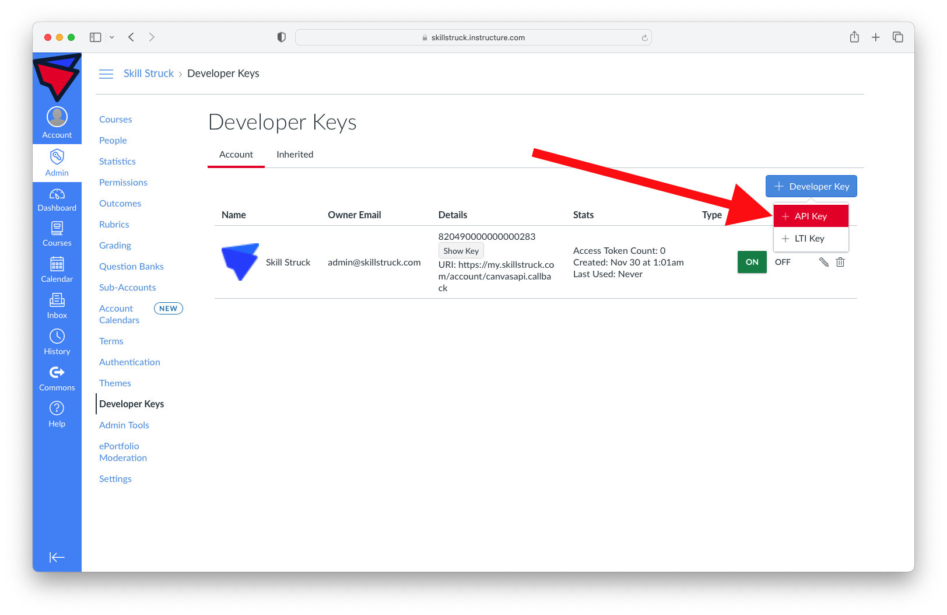Click the key ID 820490000000000283

pyautogui.click(x=487, y=237)
